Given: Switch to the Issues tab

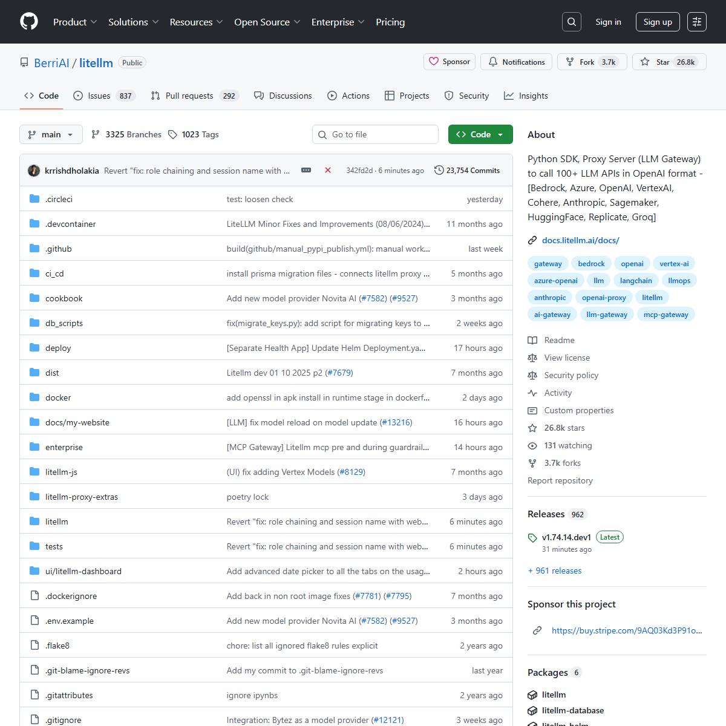Looking at the screenshot, I should [x=104, y=96].
